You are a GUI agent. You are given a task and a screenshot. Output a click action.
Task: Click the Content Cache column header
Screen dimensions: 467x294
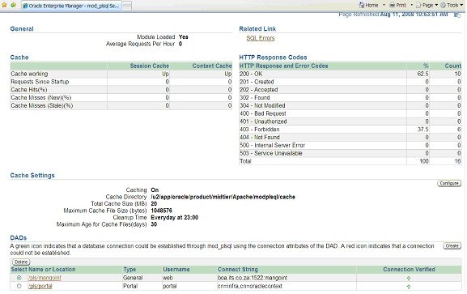[x=212, y=66]
